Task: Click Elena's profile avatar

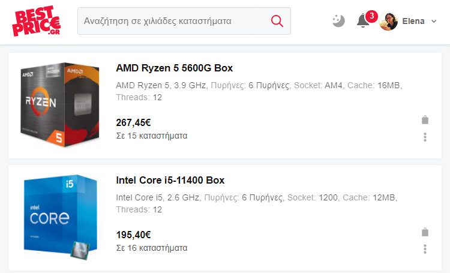Action: pyautogui.click(x=388, y=21)
